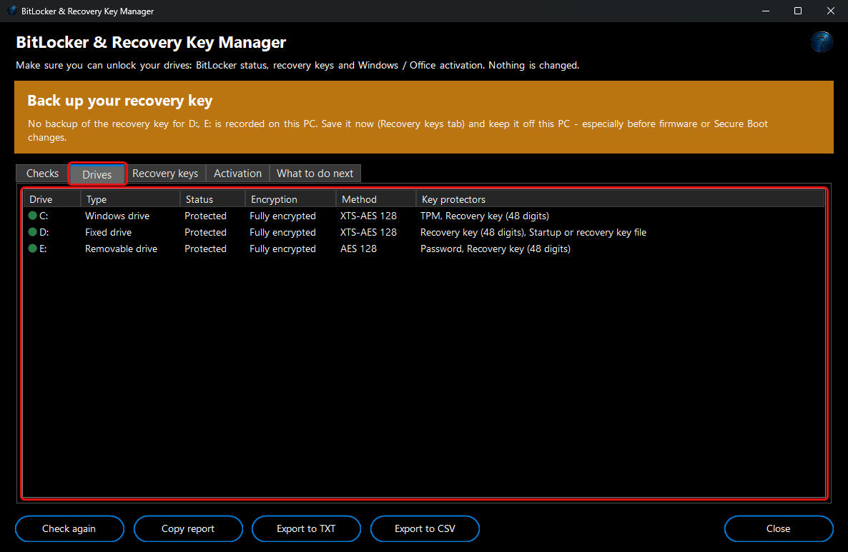The width and height of the screenshot is (848, 552).
Task: Click 'Protected' status in Removable drive row
Action: tap(205, 249)
